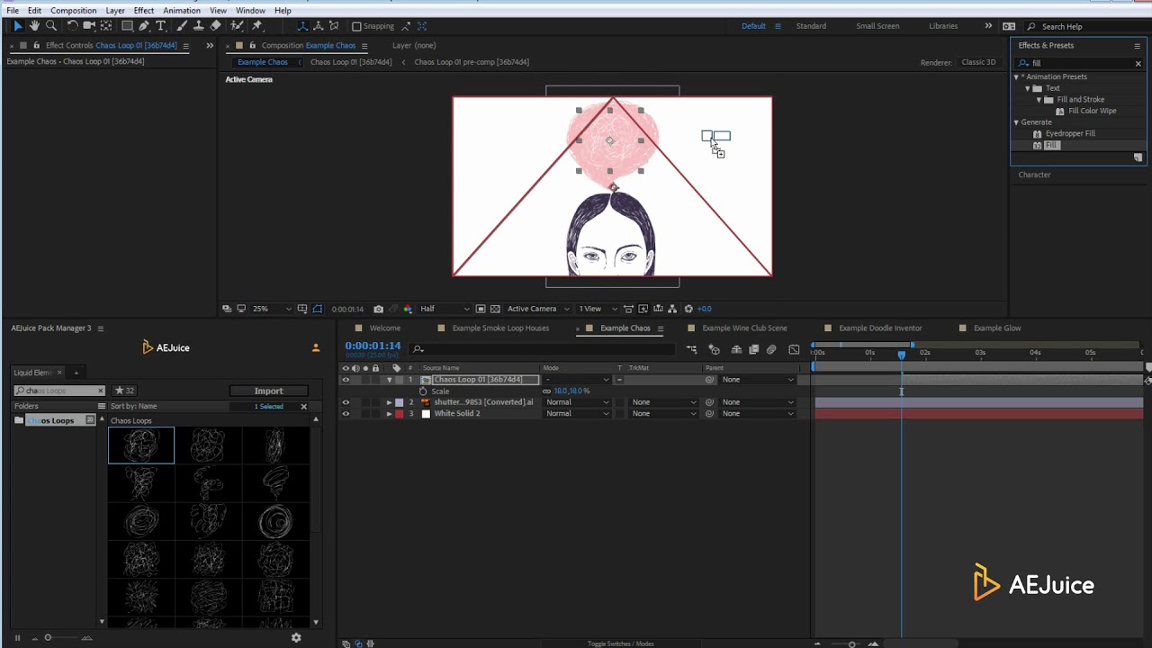This screenshot has height=648, width=1152.
Task: Select the Clone Stamp tool
Action: click(x=198, y=26)
